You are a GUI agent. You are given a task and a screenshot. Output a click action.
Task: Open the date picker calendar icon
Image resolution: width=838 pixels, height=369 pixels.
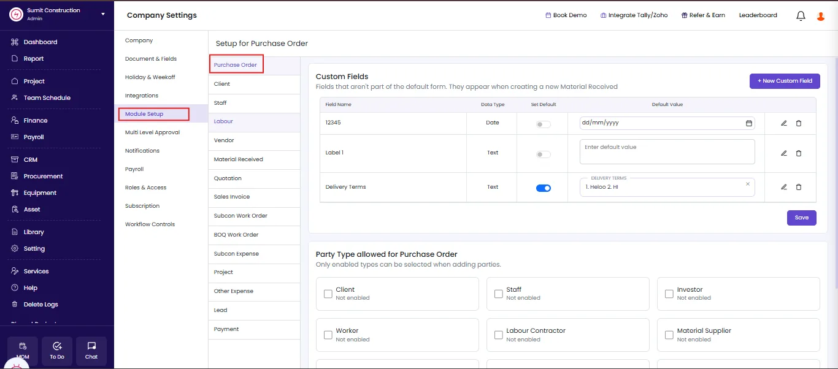(x=749, y=123)
